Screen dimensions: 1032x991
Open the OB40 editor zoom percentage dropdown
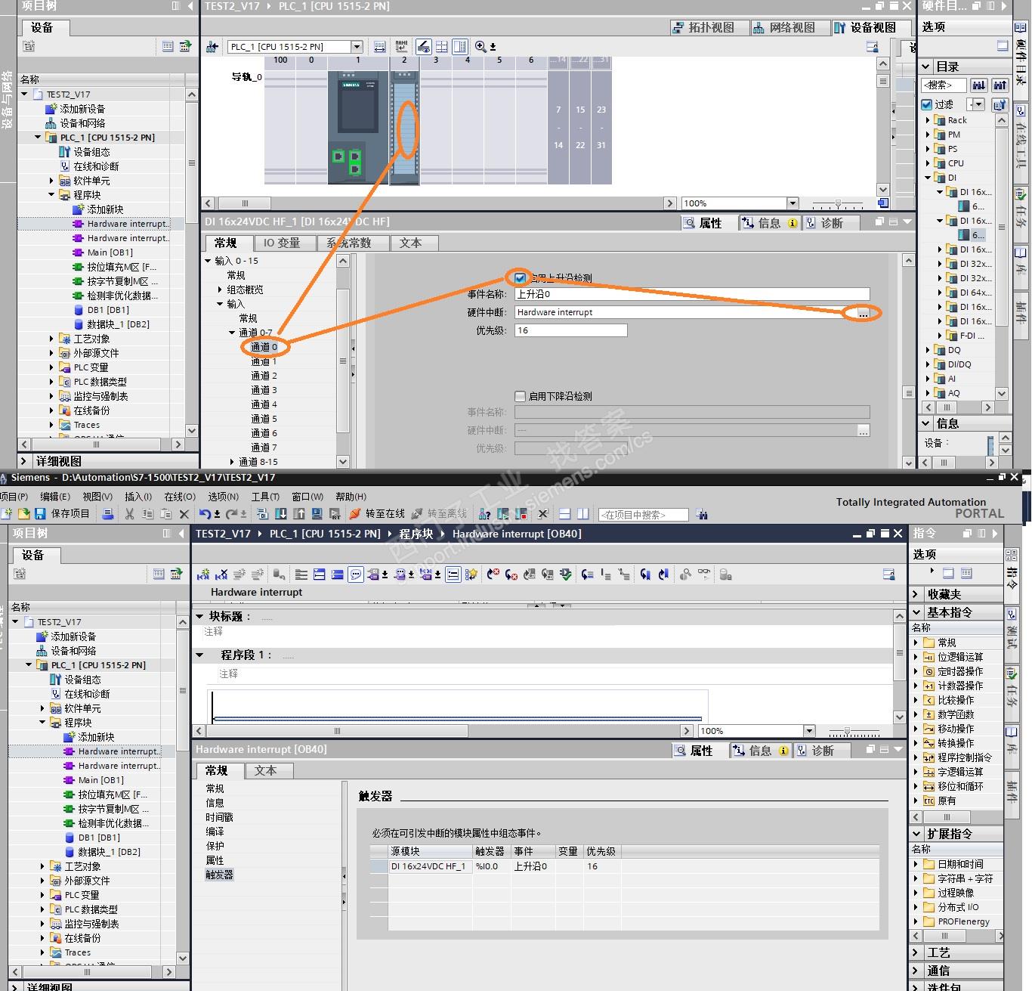(810, 731)
